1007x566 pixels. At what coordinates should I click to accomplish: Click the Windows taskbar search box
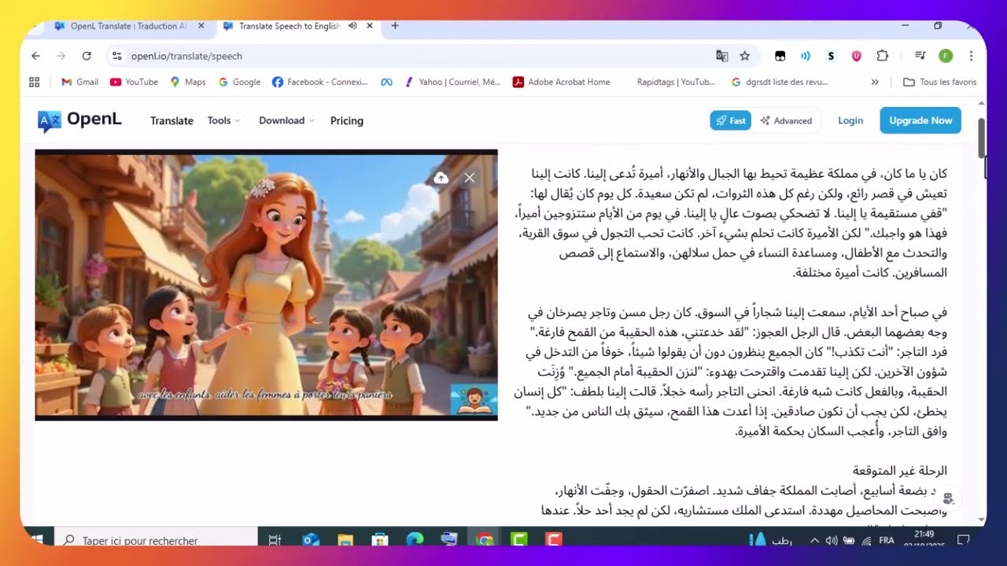coord(156,540)
